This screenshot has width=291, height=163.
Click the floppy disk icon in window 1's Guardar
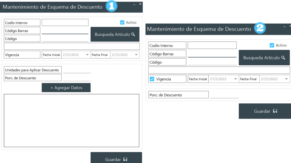pos(125,159)
